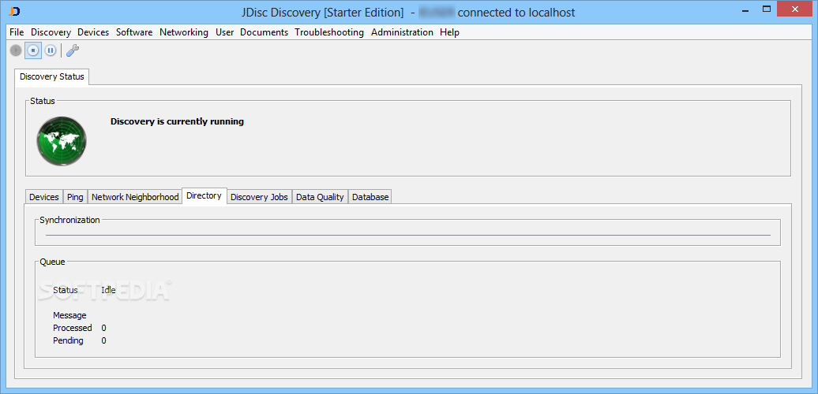Click the queue status value 'Idle'
818x394 pixels.
click(108, 290)
